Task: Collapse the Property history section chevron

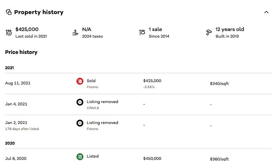Action: 266,12
